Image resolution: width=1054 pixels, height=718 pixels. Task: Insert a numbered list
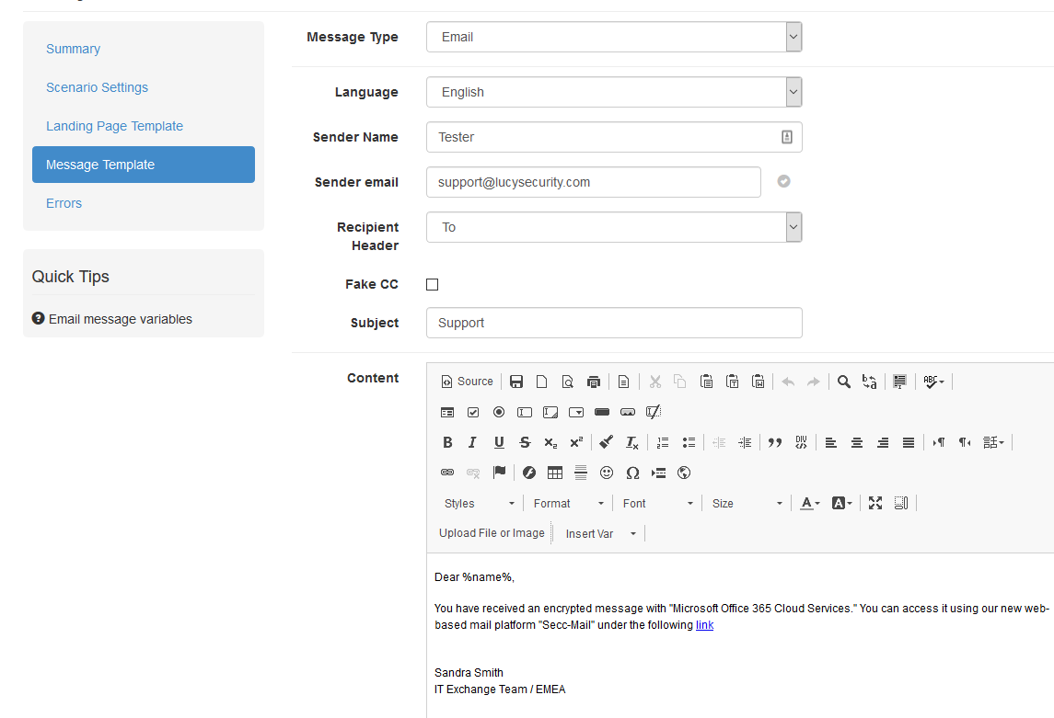tap(663, 442)
